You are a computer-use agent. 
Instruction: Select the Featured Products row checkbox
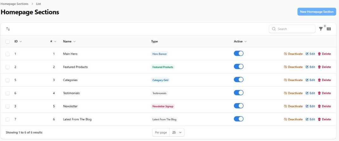[x=8, y=67]
